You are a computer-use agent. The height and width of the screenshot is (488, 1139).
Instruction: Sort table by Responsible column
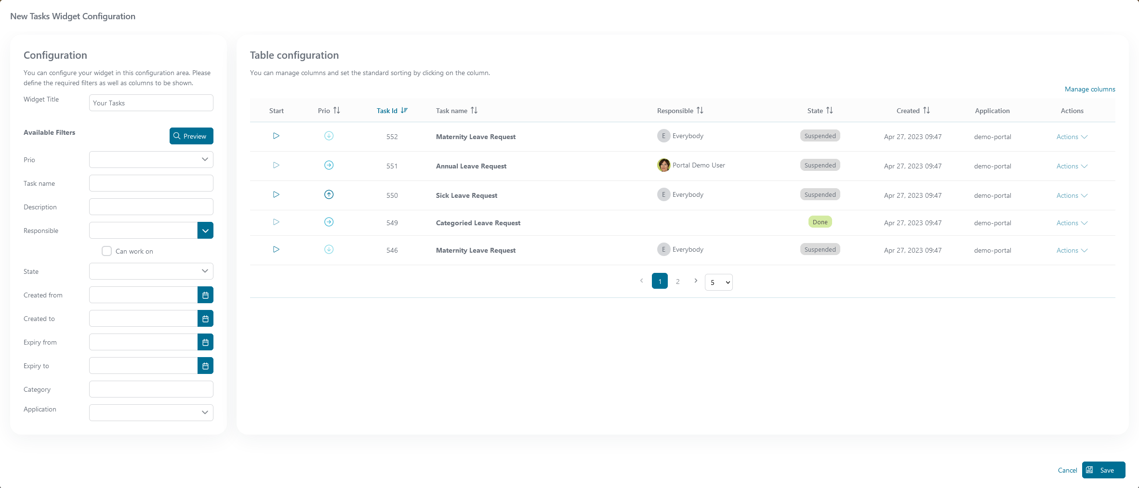[700, 110]
